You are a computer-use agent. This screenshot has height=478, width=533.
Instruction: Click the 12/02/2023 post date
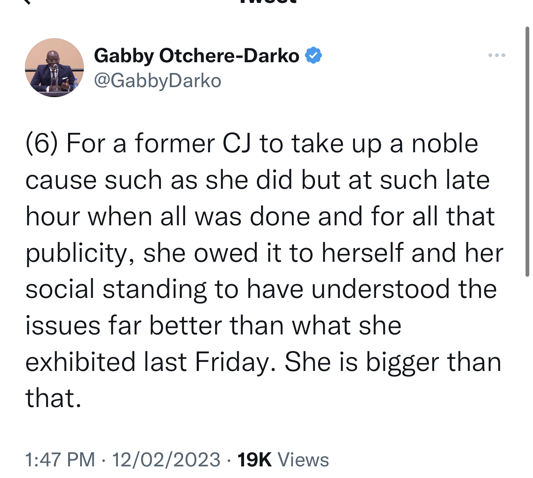pyautogui.click(x=166, y=460)
